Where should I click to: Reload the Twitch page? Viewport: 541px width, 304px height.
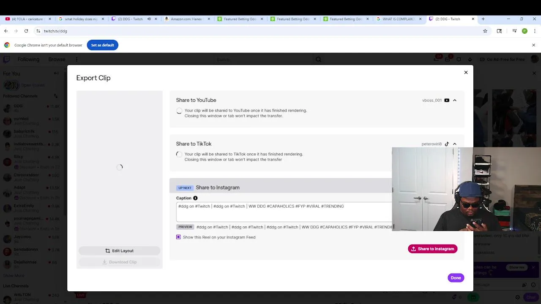tap(26, 31)
